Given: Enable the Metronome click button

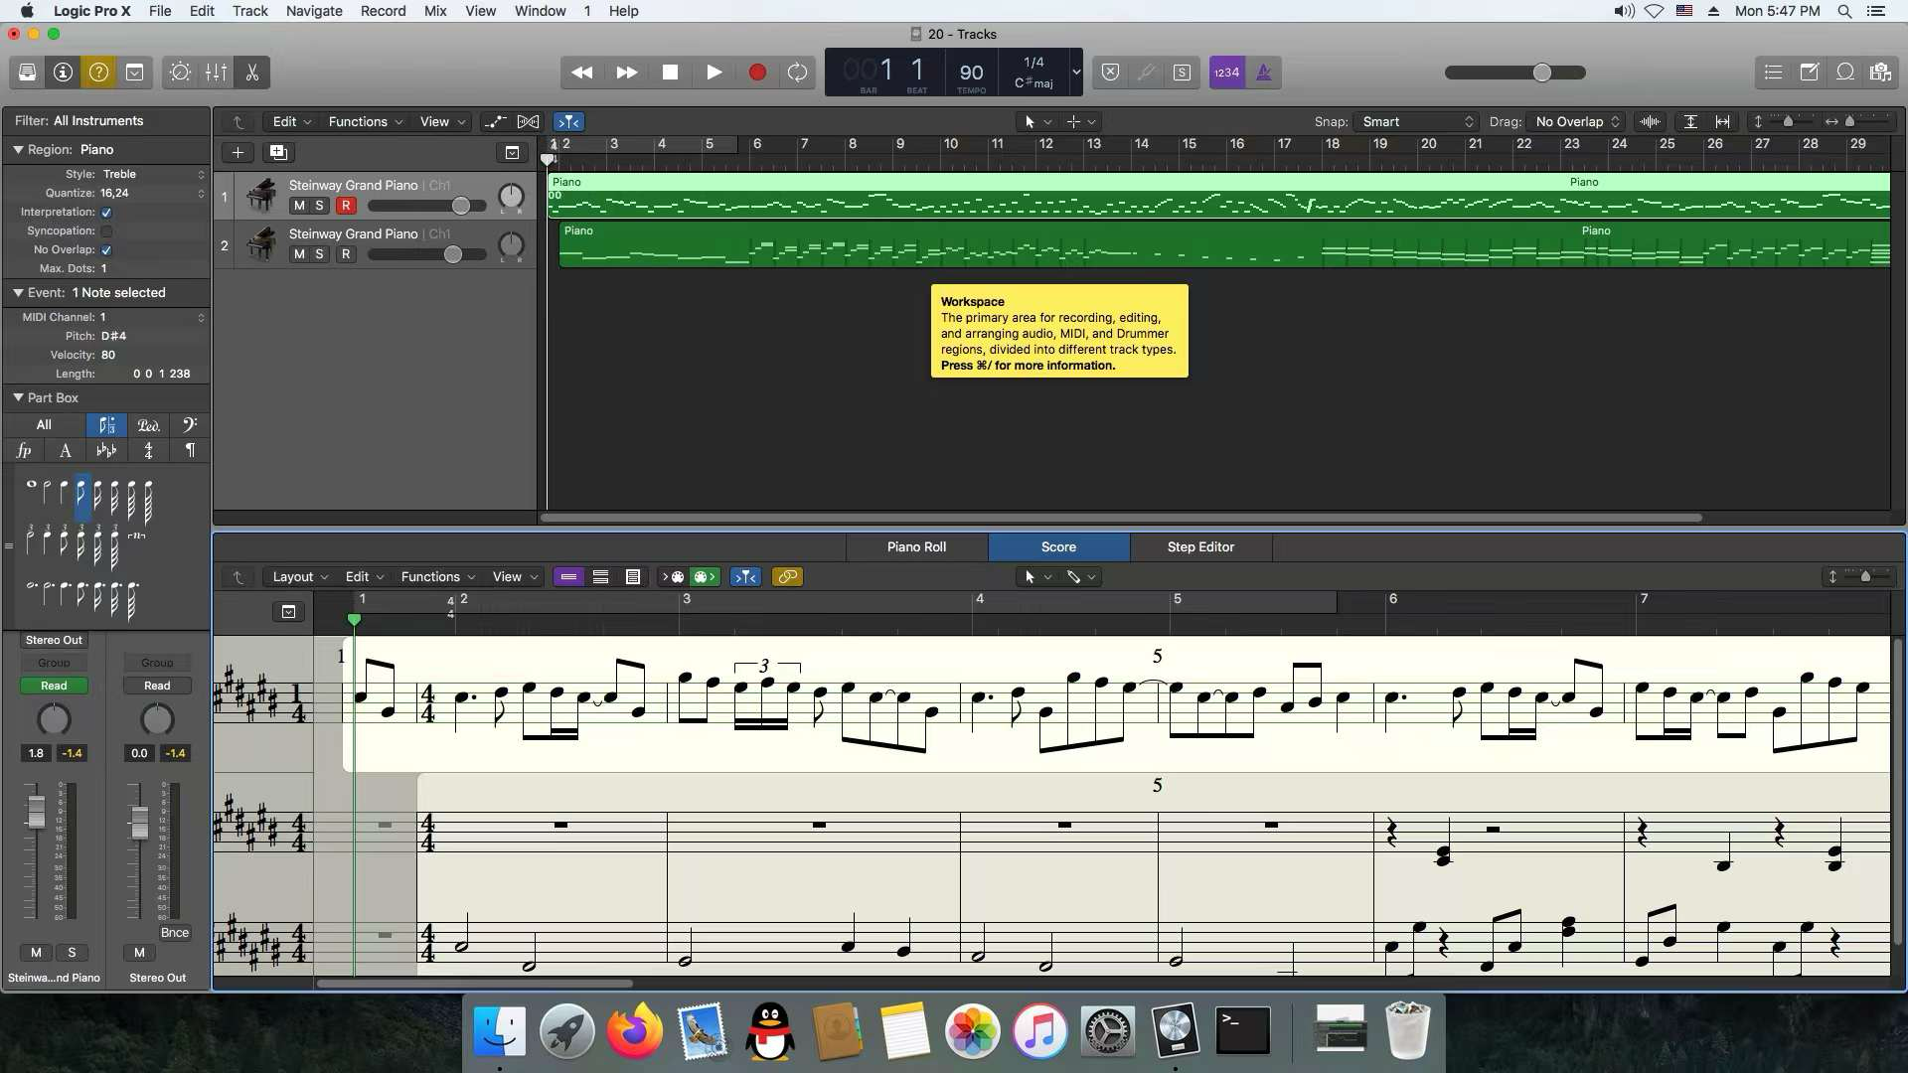Looking at the screenshot, I should click(1264, 73).
